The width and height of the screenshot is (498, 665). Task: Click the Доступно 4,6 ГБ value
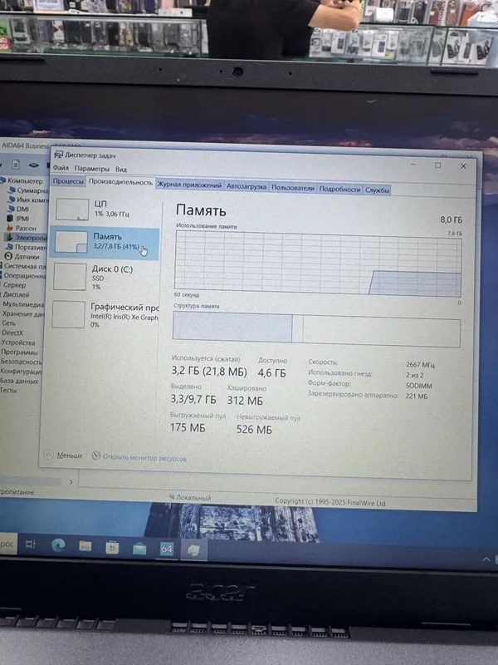click(272, 372)
